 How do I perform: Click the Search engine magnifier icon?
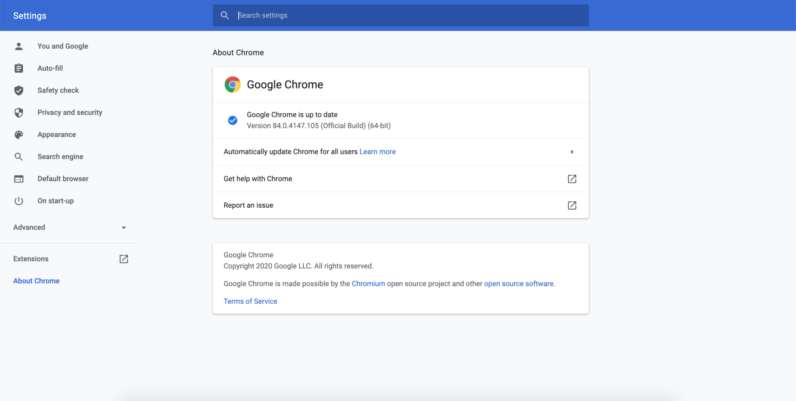pyautogui.click(x=19, y=156)
